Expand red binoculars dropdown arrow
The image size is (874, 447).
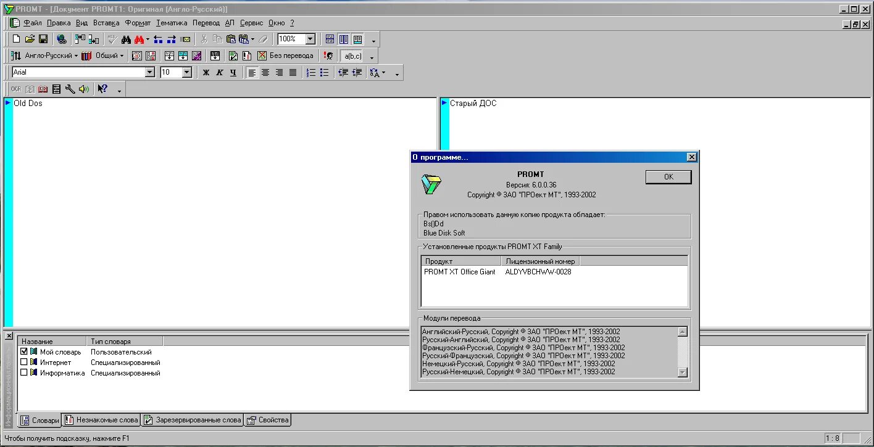tap(148, 39)
